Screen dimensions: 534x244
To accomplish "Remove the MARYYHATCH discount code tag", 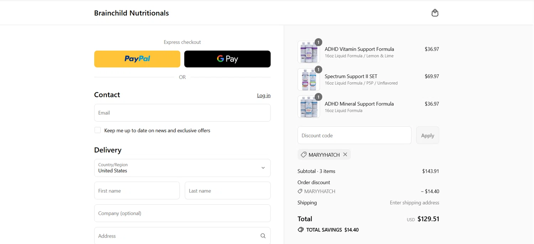I will (x=345, y=155).
